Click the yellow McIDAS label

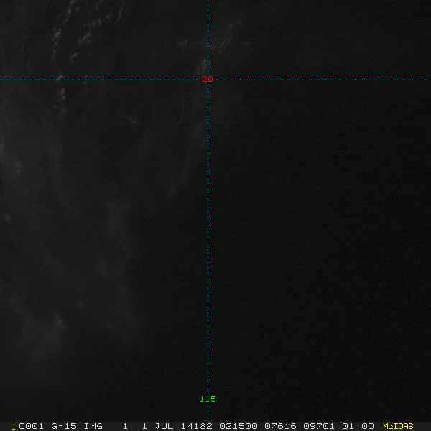coord(398,426)
